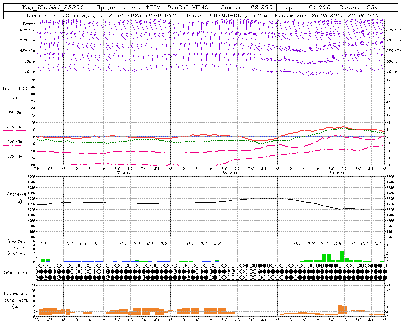Click the Осадки panel label
This screenshot has height=322, width=403.
(16, 247)
